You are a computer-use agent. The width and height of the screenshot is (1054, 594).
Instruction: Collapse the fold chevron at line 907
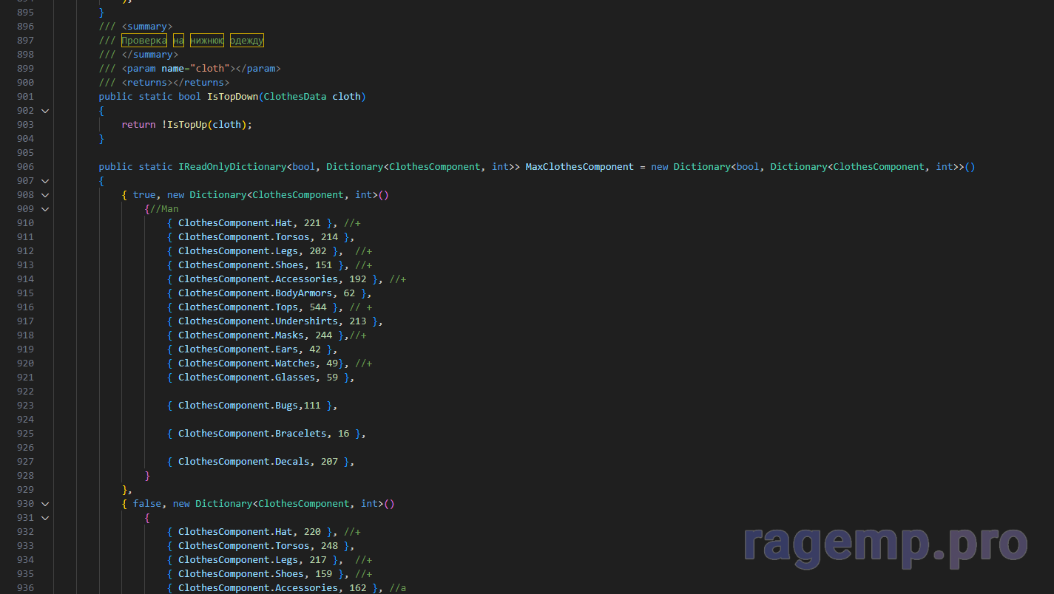[45, 181]
